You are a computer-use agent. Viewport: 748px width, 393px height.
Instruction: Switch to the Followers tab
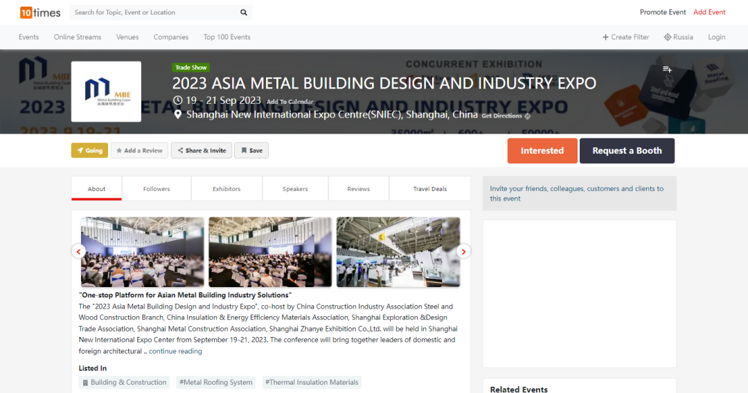(157, 189)
